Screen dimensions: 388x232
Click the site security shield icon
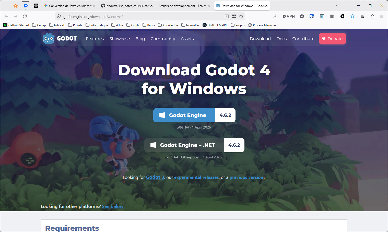(x=59, y=17)
